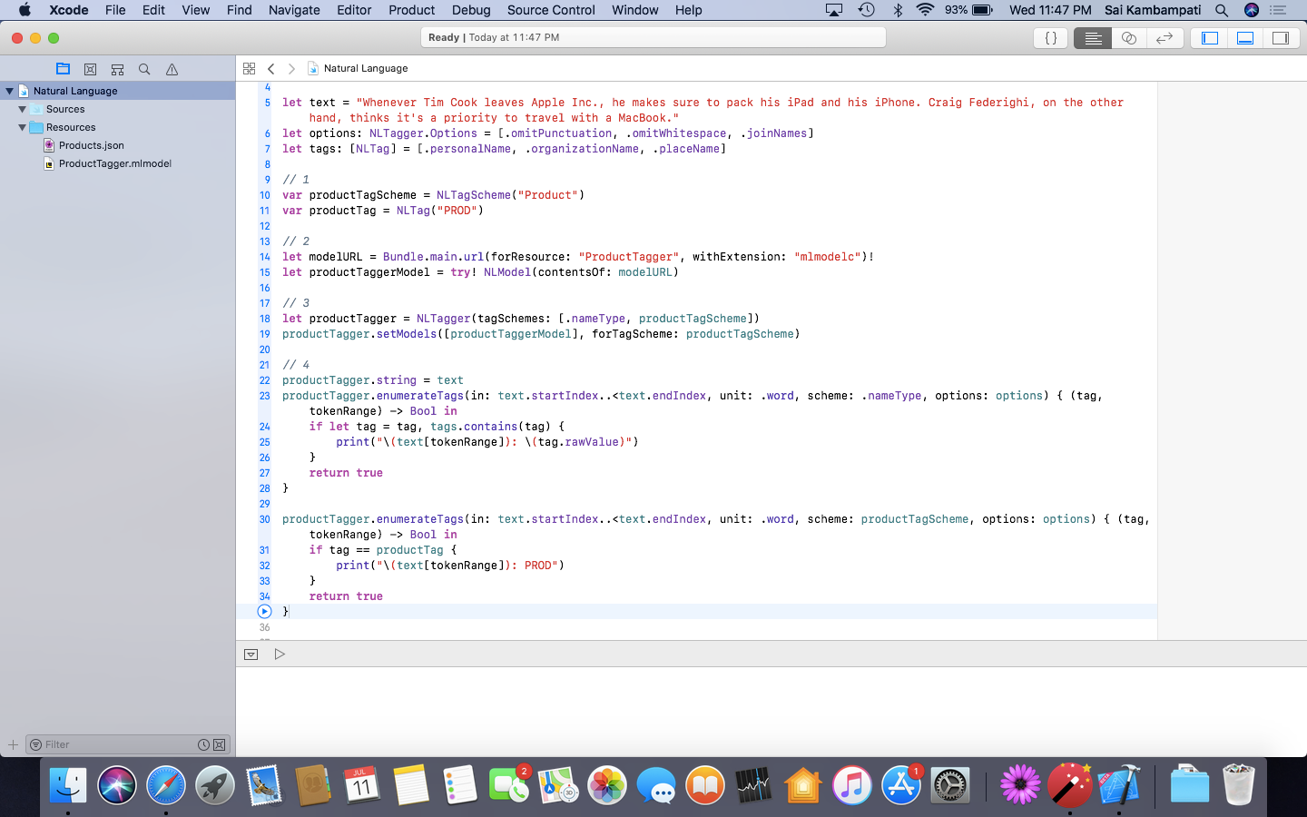This screenshot has height=817, width=1307.
Task: Open the issue navigator warning icon
Action: [172, 69]
